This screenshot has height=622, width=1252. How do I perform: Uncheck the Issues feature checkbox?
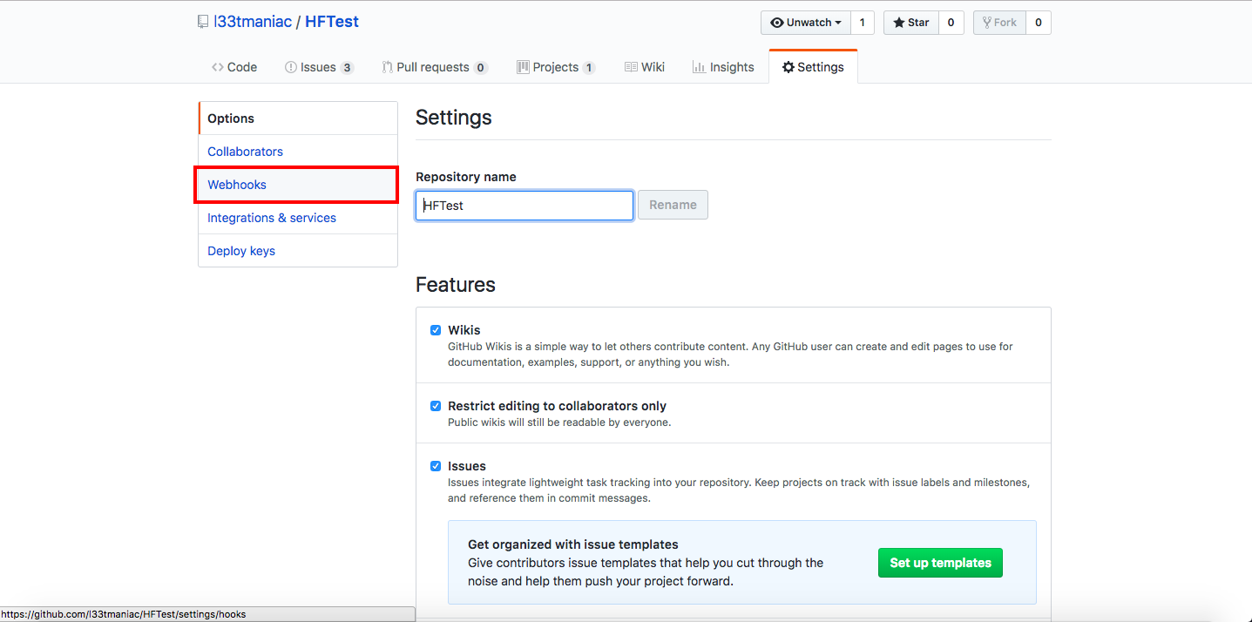coord(436,466)
